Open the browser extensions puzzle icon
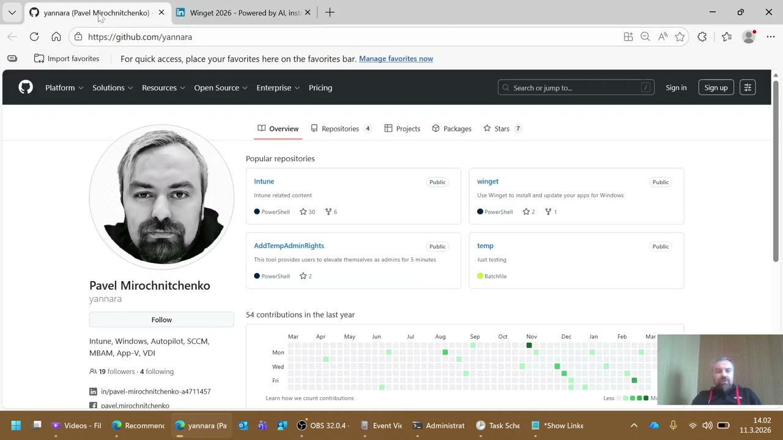This screenshot has width=783, height=440. (702, 37)
